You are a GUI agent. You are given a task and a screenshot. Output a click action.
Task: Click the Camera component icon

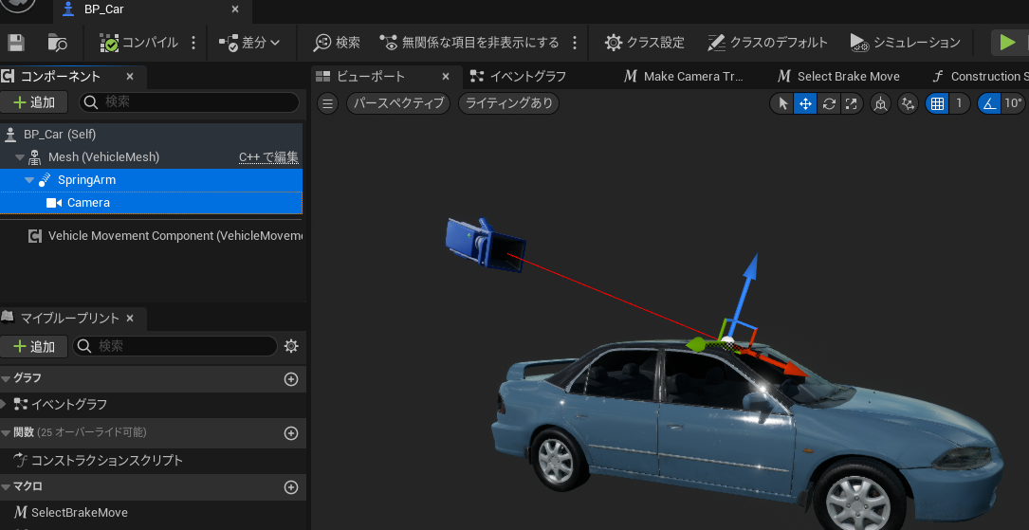coord(54,203)
